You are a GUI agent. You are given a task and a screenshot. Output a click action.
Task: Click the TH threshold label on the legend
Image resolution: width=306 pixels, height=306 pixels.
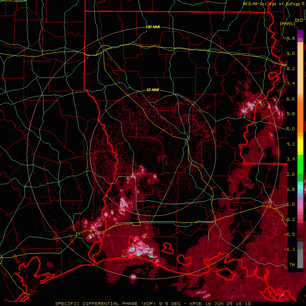point(292,265)
